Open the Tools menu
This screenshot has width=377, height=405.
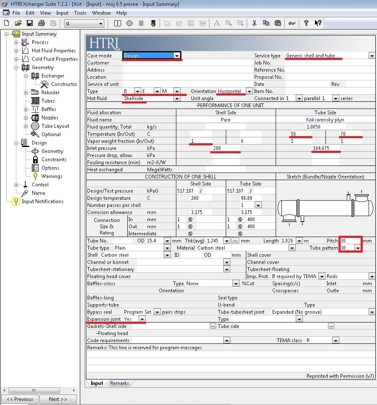(x=80, y=13)
